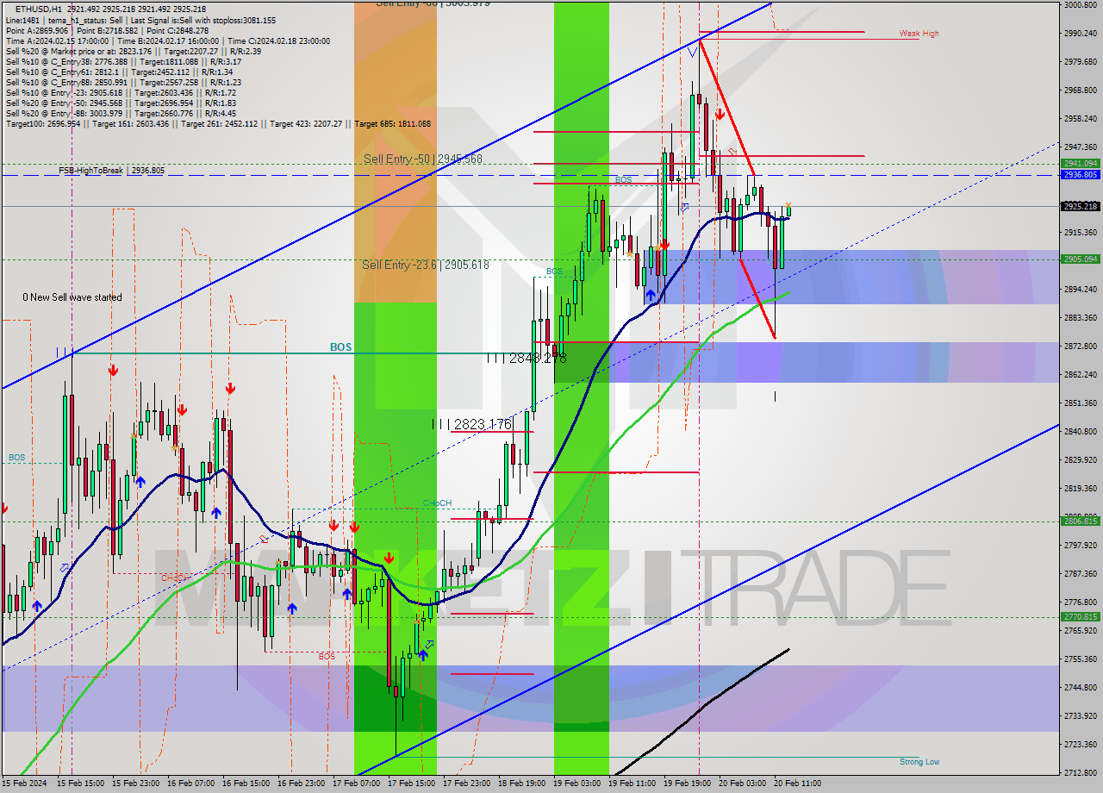Screen dimensions: 1103x793
Task: Click the blue buy arrow below 19 Feb 11:00 dip
Action: point(651,295)
